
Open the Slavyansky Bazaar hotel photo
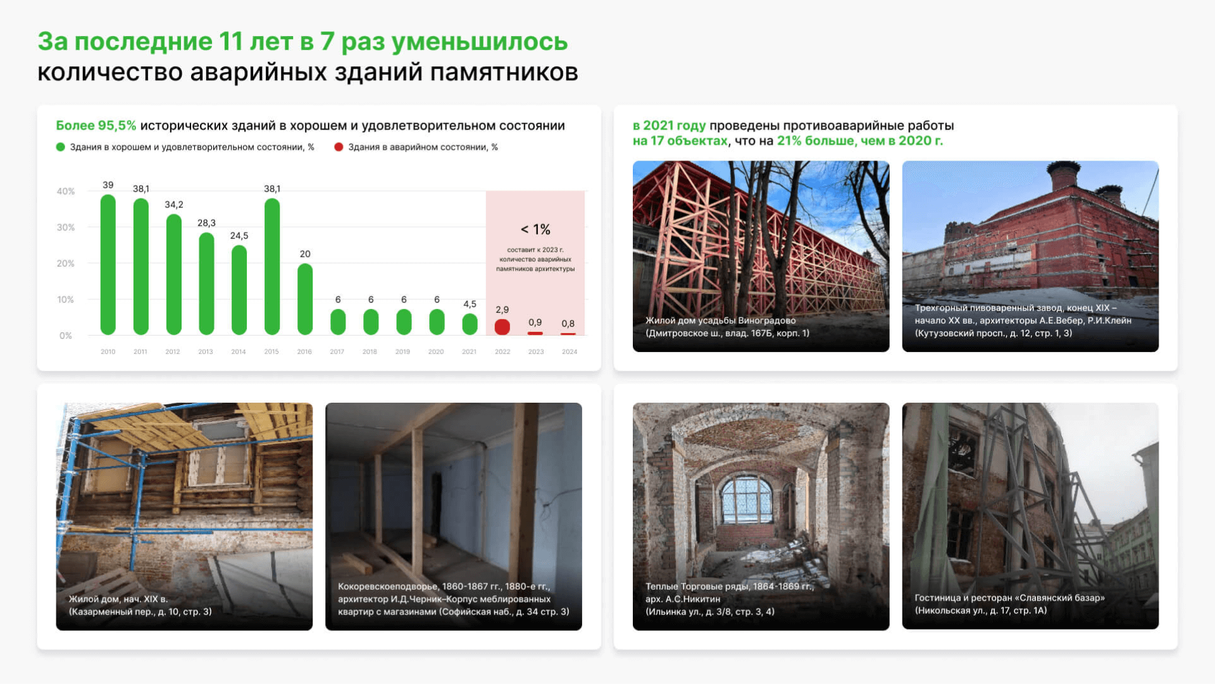1030,516
